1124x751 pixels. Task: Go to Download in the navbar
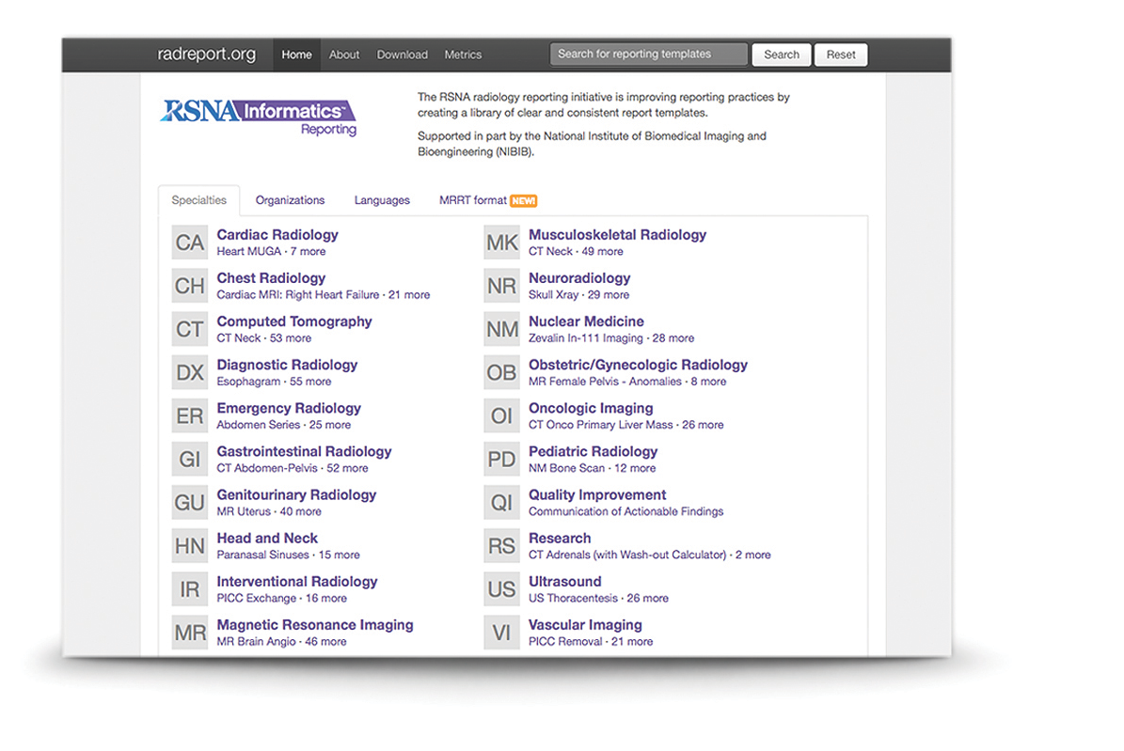click(x=402, y=55)
